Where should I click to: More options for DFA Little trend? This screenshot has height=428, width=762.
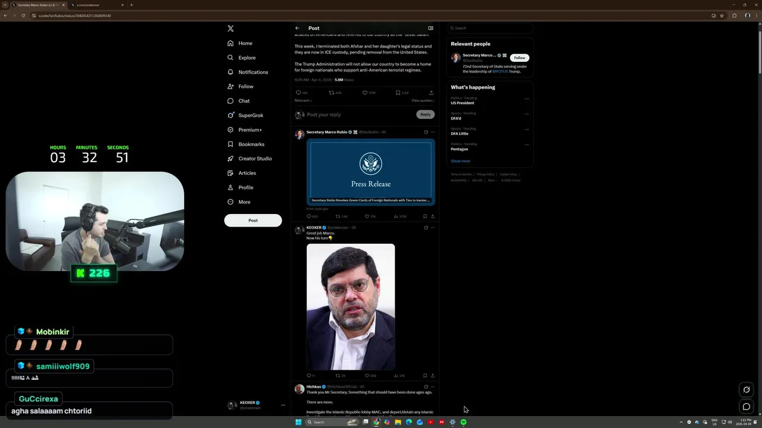[x=527, y=130]
